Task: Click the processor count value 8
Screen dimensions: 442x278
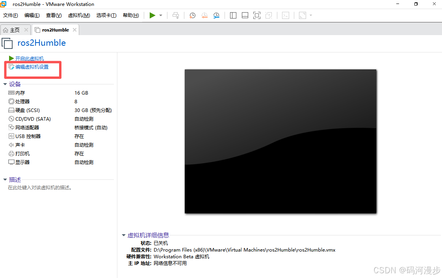Action: 76,102
